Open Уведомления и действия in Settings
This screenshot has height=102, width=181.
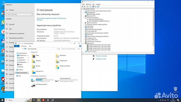pyautogui.click(x=15, y=33)
